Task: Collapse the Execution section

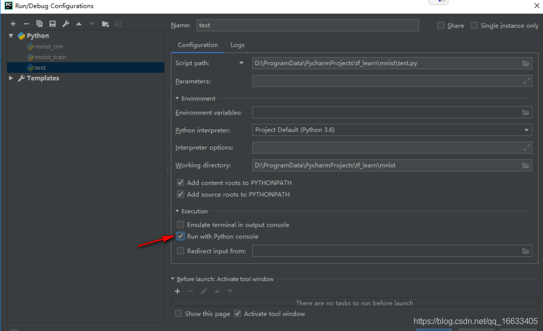Action: (x=177, y=211)
